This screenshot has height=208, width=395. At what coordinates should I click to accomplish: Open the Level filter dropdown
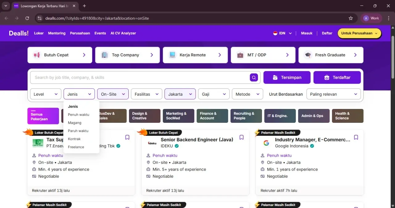(45, 94)
